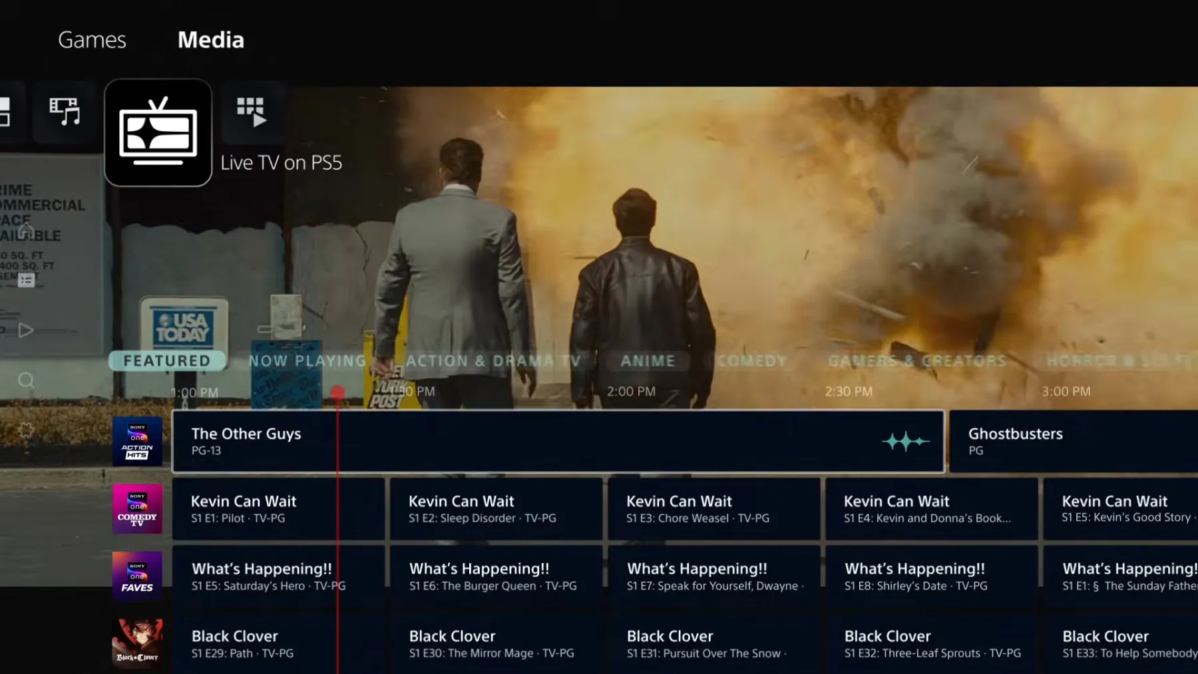
Task: Click the sidebar search magnifier icon
Action: coord(26,380)
